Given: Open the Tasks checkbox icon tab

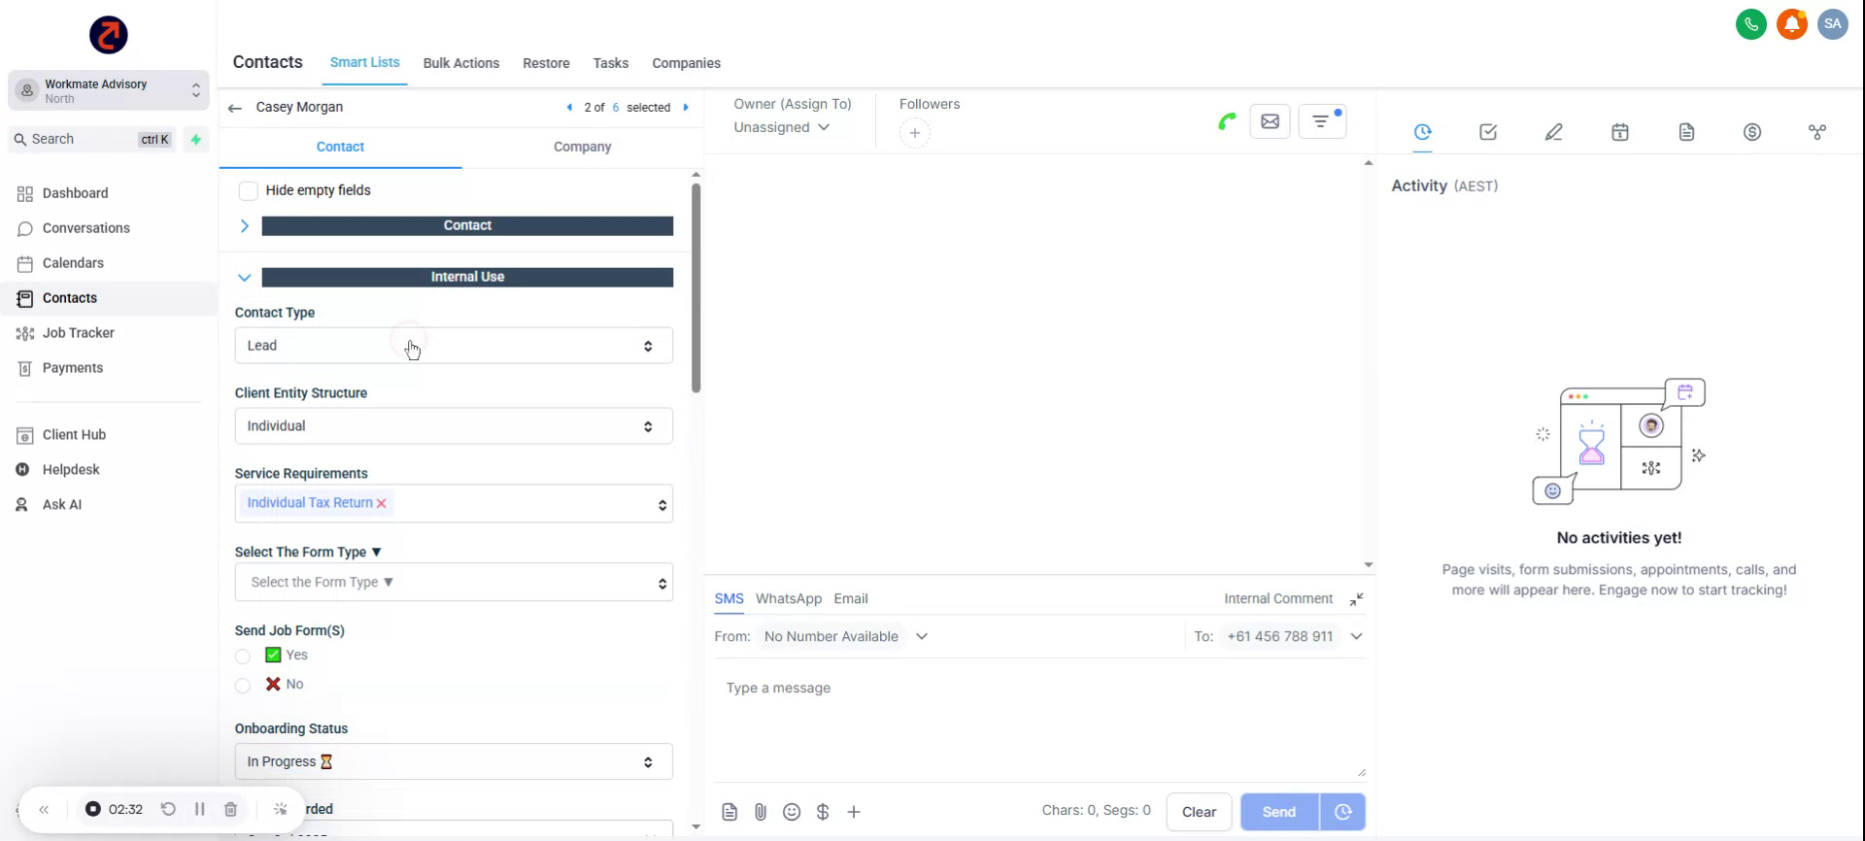Looking at the screenshot, I should 1488,132.
